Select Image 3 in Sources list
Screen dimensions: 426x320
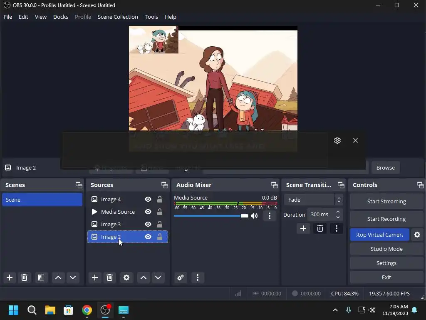click(x=127, y=224)
